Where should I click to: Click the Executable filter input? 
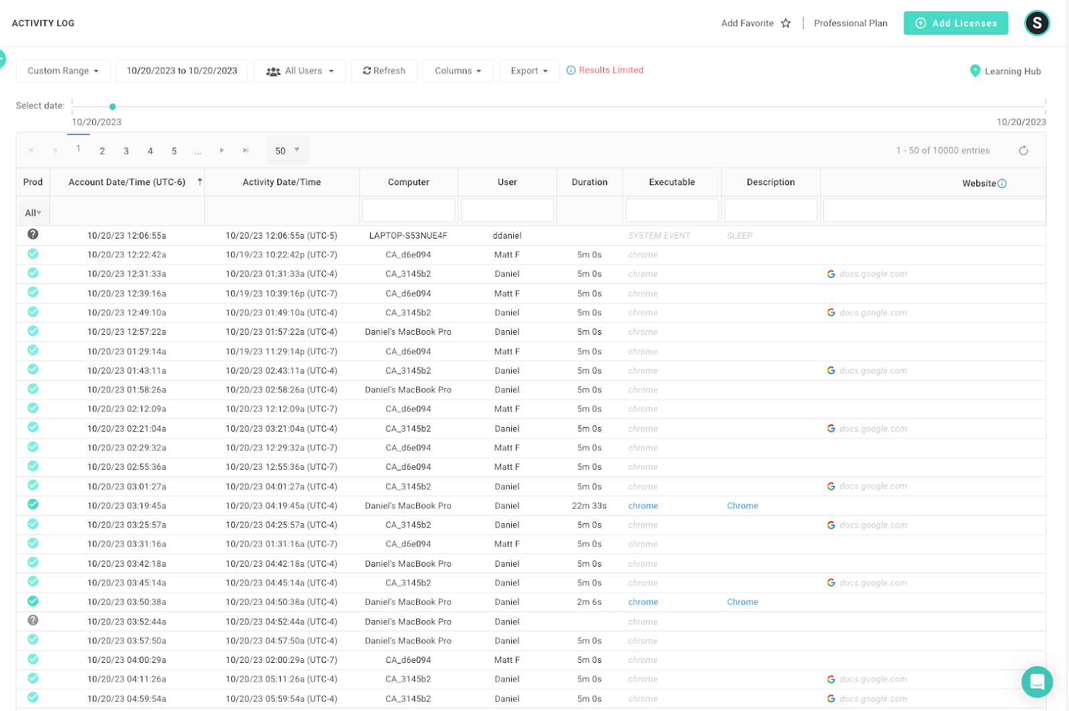pos(671,210)
